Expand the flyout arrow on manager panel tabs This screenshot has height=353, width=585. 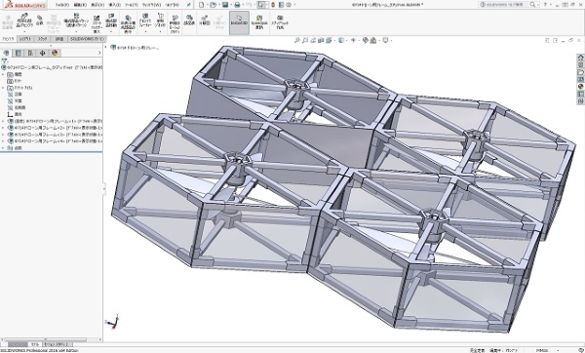pyautogui.click(x=99, y=53)
